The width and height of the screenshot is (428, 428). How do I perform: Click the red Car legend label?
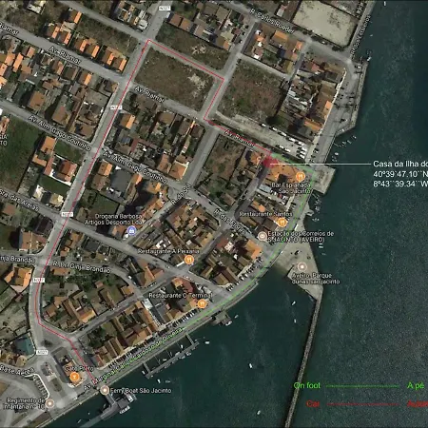tap(313, 403)
